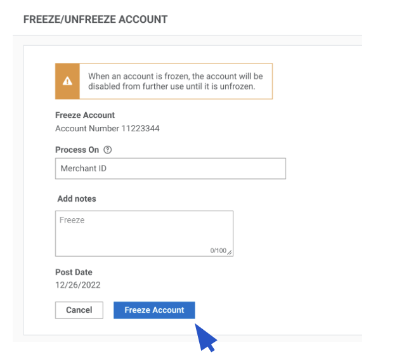
Task: Click the 0/100 character counter
Action: click(218, 251)
